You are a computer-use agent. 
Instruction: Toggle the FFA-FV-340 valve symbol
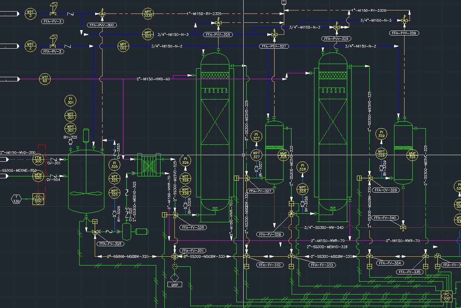(403, 228)
